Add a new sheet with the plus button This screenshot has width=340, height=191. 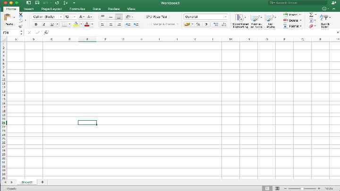[x=42, y=182]
